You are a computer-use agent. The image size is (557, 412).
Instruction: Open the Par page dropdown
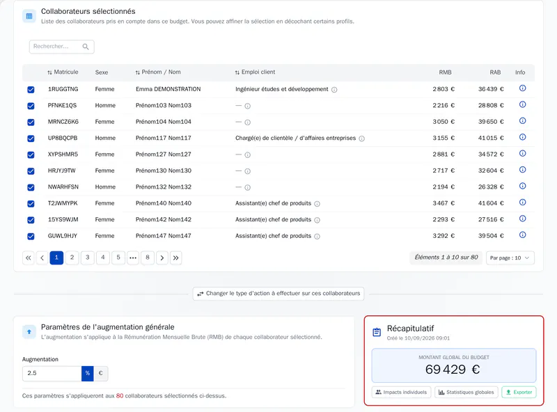coord(510,258)
